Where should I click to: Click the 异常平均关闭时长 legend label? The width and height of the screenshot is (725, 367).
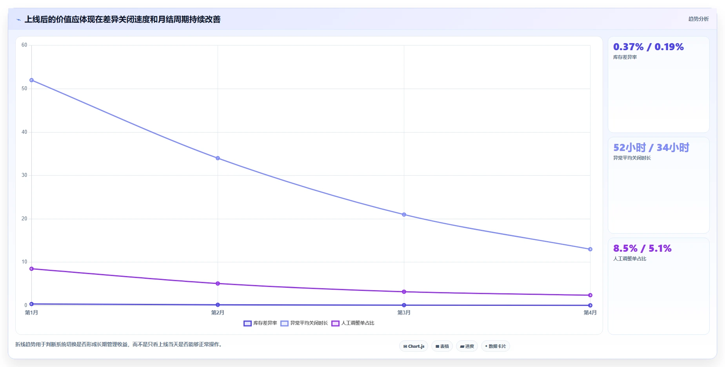pyautogui.click(x=309, y=323)
